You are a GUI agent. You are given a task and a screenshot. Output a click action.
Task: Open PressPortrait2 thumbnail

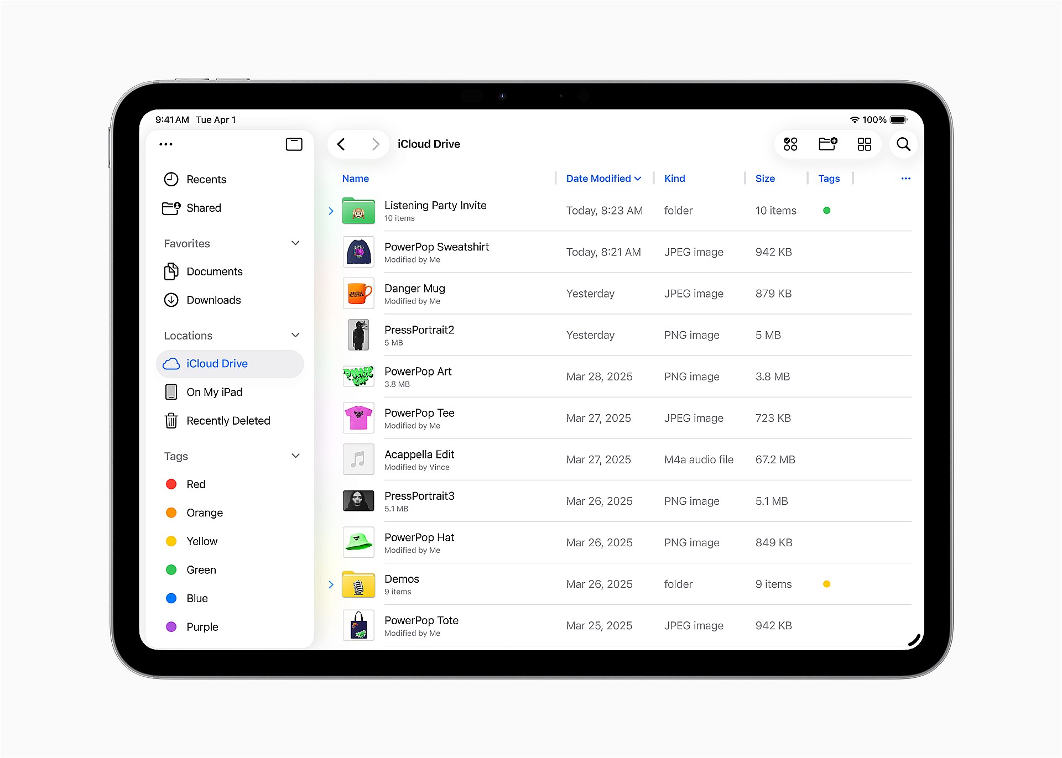pyautogui.click(x=358, y=335)
